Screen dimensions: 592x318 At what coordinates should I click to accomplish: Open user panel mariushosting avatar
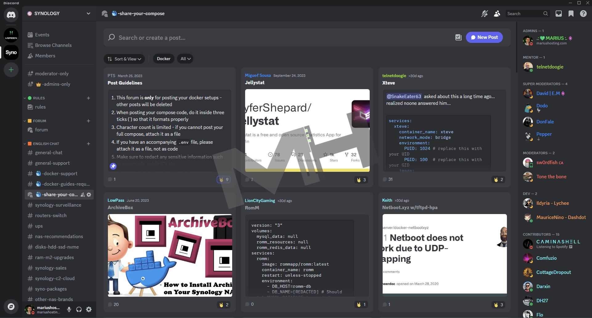(x=30, y=309)
